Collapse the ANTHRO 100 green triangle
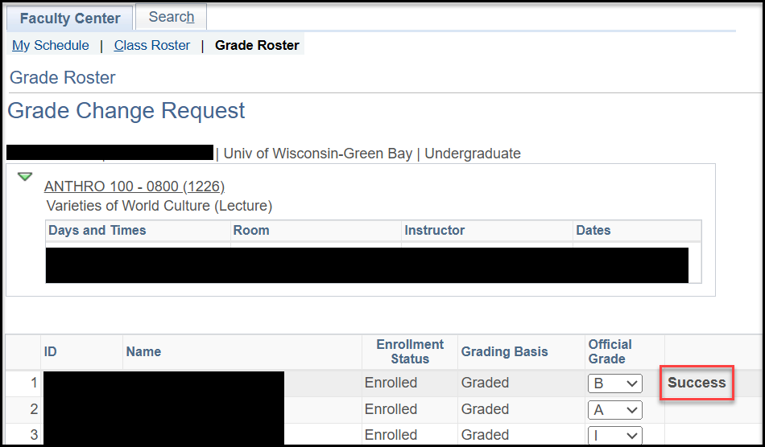Viewport: 765px width, 447px height. point(25,177)
